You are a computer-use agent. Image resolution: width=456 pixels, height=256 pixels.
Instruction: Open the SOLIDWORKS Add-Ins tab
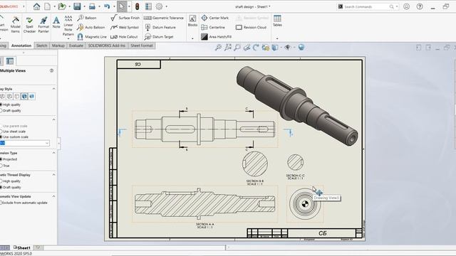(x=107, y=46)
